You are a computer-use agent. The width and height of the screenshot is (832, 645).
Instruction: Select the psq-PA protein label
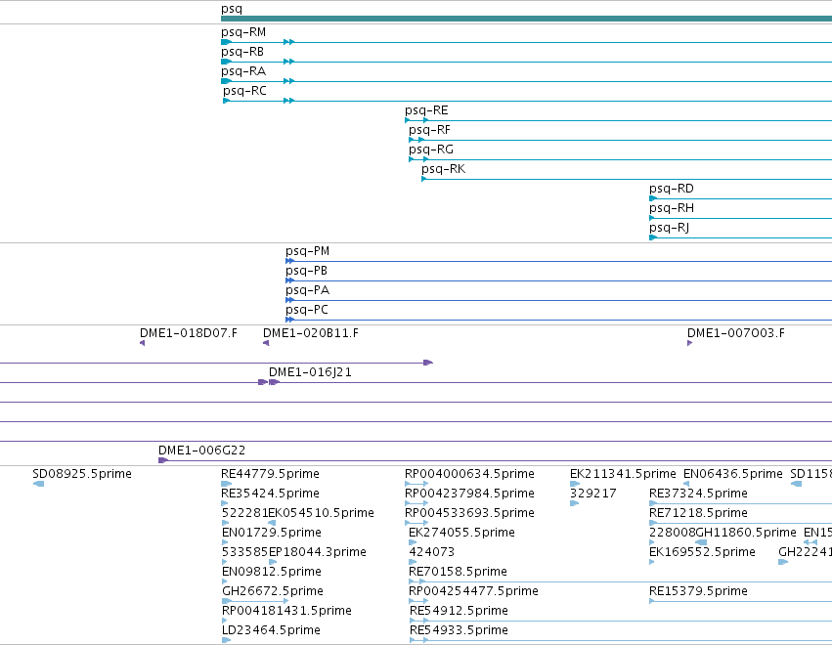click(308, 290)
